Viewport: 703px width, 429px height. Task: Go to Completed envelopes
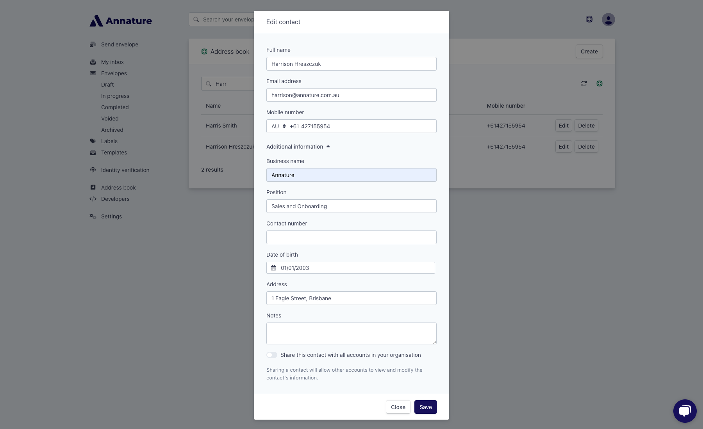click(115, 107)
